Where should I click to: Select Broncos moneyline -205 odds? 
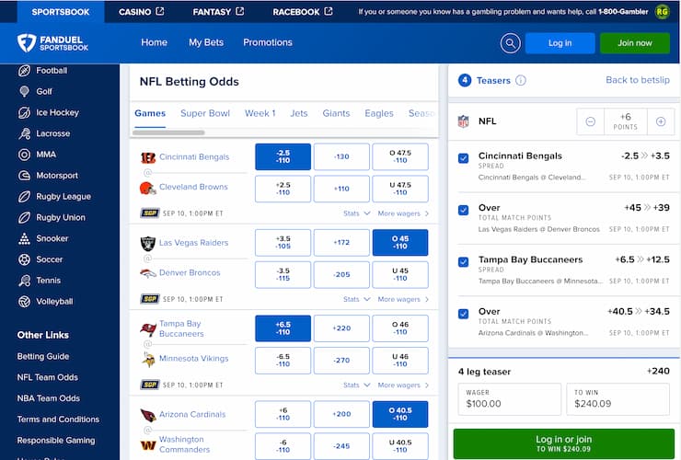coord(341,274)
